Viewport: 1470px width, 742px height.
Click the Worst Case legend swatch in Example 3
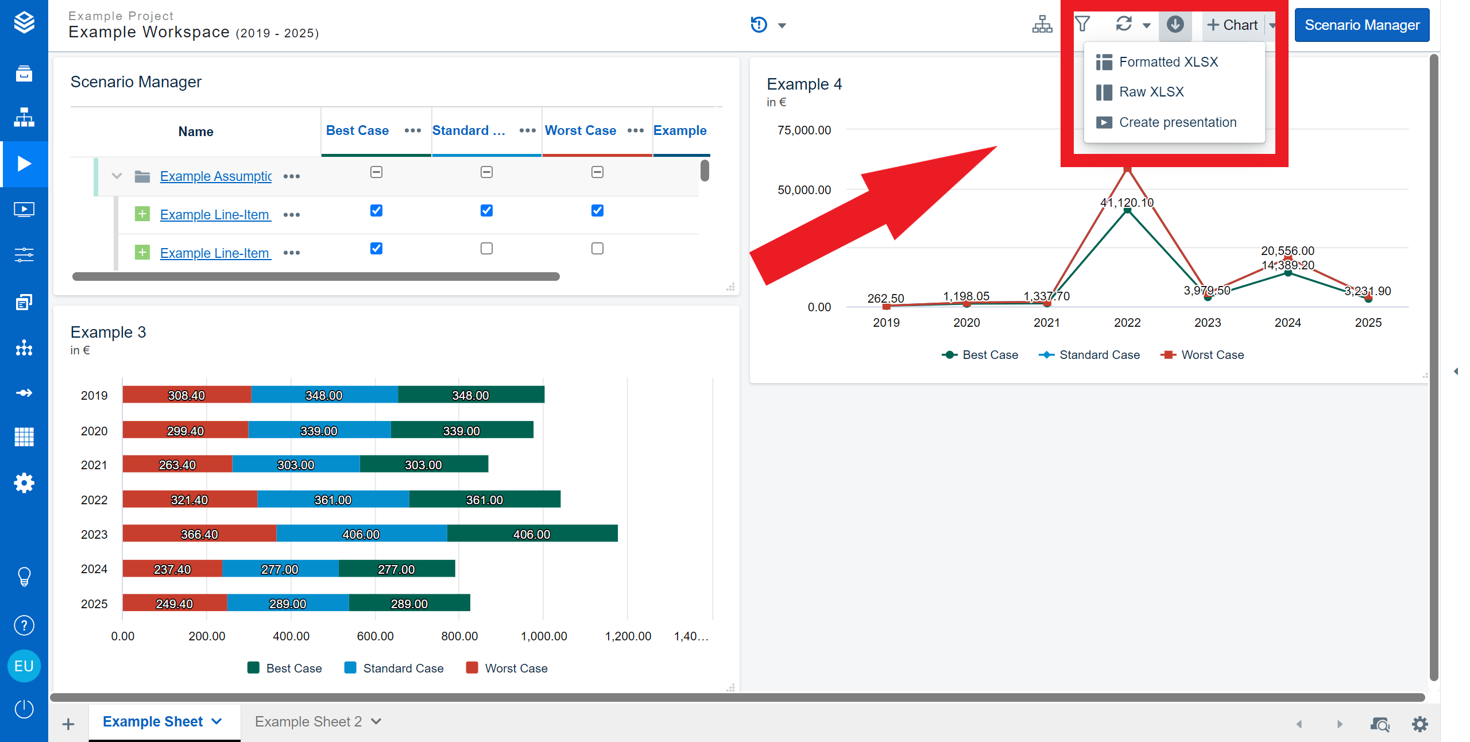472,668
